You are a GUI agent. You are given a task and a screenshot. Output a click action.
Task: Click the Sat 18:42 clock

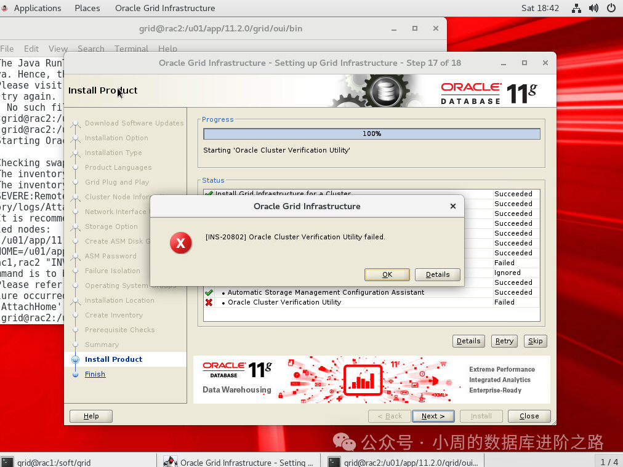[540, 8]
